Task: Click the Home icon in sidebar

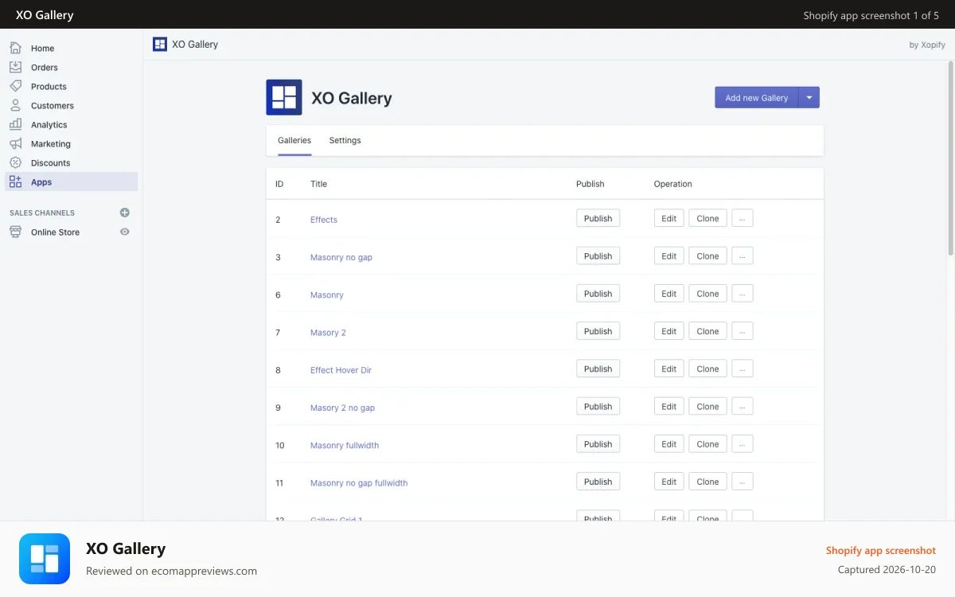Action: click(x=15, y=48)
